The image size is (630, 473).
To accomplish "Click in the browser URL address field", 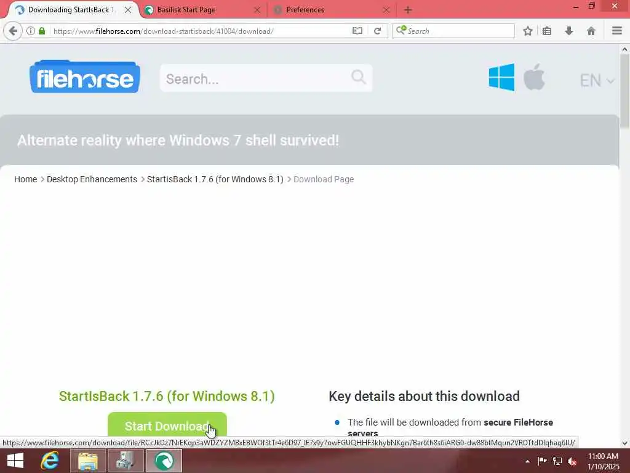I will (x=201, y=31).
